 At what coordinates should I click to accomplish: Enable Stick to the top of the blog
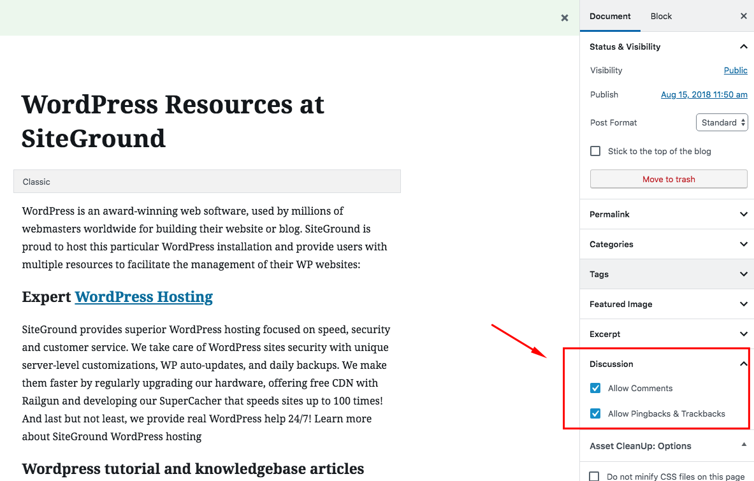pos(595,151)
